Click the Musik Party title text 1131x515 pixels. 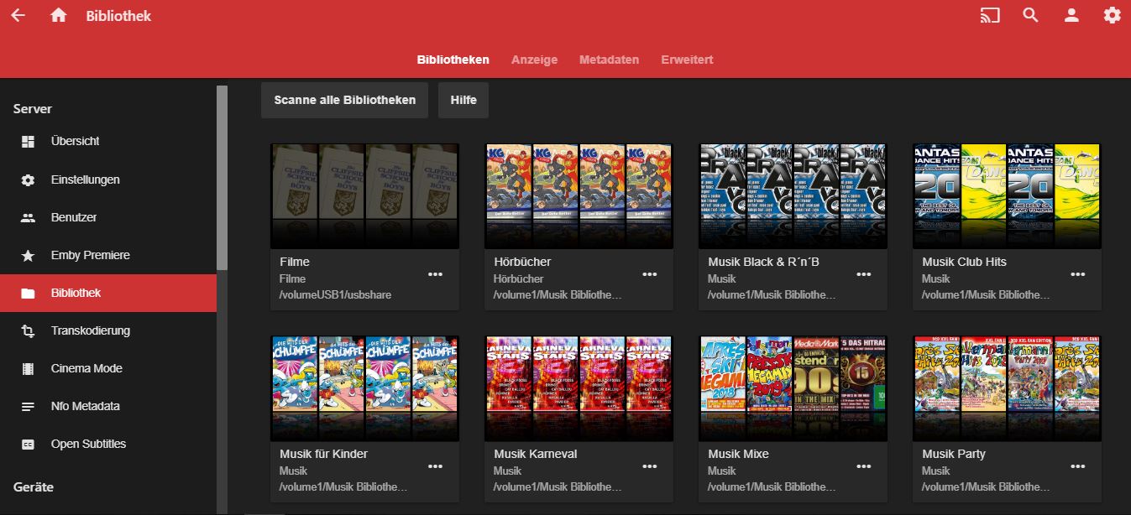click(x=954, y=454)
